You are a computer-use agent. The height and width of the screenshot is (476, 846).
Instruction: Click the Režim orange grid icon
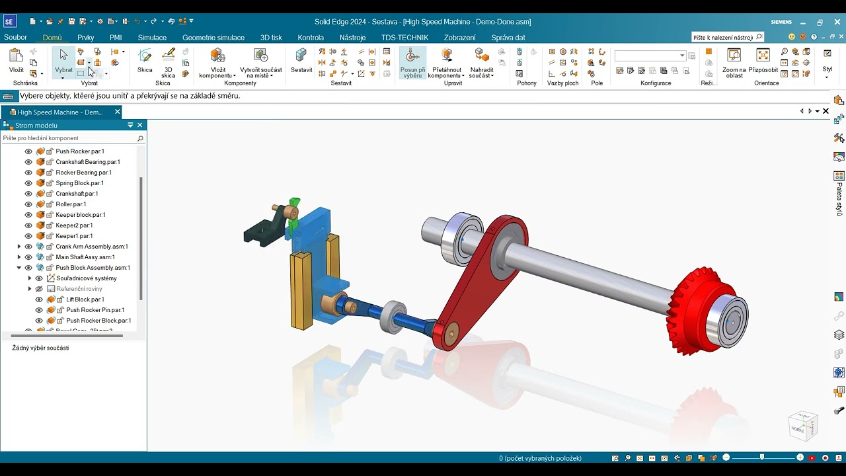pos(709,52)
